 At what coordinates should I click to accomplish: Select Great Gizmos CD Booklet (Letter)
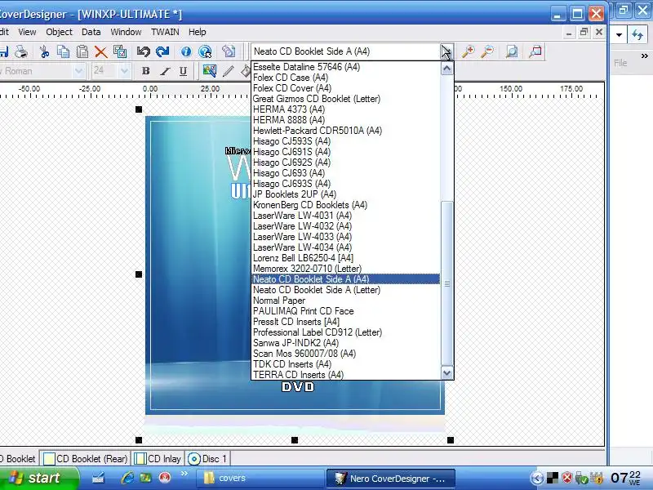pos(317,99)
